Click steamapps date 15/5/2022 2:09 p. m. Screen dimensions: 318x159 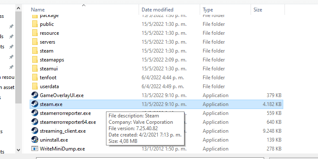[164, 60]
